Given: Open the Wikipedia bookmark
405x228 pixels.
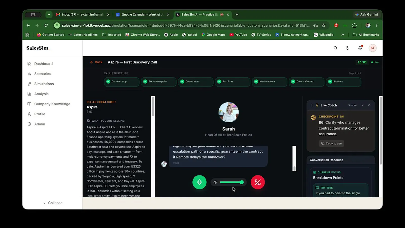Looking at the screenshot, I should click(x=323, y=35).
